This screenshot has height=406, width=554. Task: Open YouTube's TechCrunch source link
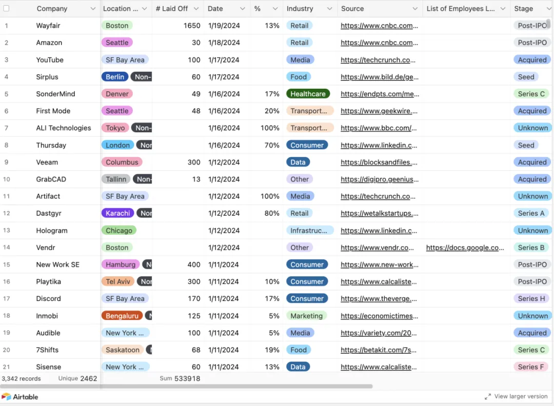pyautogui.click(x=378, y=60)
